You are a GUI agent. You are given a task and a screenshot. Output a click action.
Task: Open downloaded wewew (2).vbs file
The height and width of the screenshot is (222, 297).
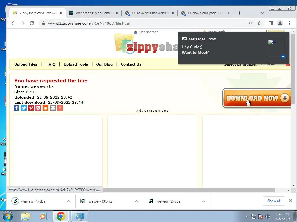point(168,201)
